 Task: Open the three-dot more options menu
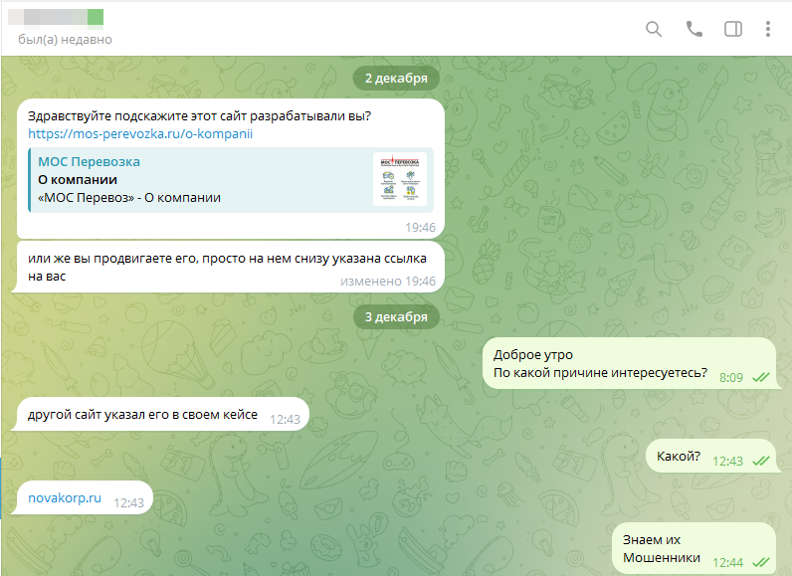click(768, 29)
